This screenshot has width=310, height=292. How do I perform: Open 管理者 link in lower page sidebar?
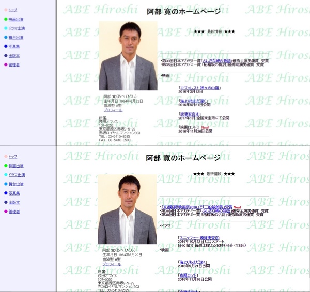point(14,212)
